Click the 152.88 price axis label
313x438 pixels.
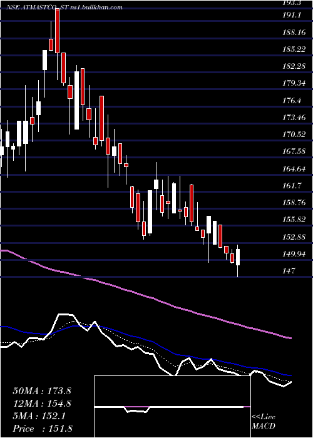(294, 237)
